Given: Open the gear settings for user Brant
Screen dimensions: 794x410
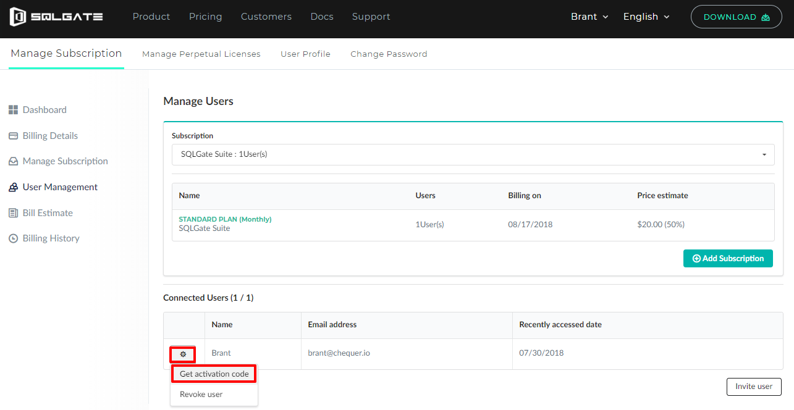Looking at the screenshot, I should tap(183, 354).
